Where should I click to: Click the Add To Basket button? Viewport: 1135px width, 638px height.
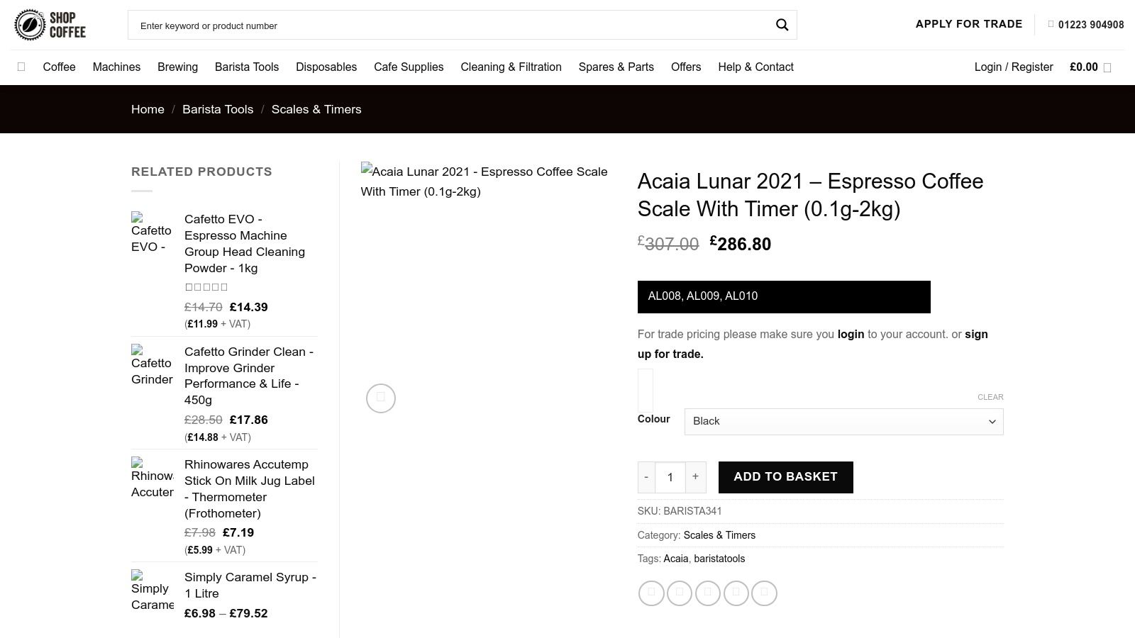coord(785,477)
